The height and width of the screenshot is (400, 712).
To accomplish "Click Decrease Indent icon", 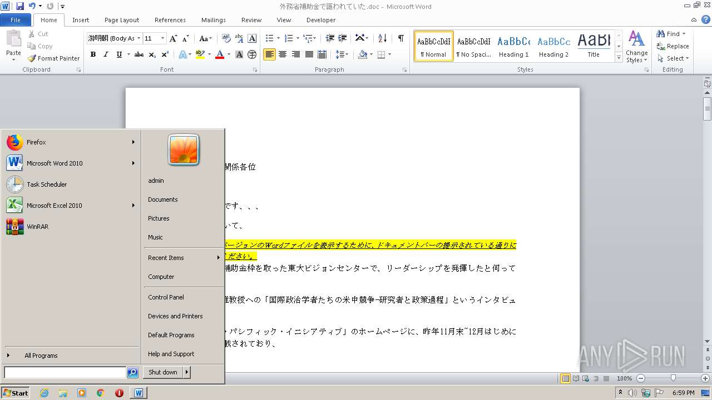I will (330, 38).
